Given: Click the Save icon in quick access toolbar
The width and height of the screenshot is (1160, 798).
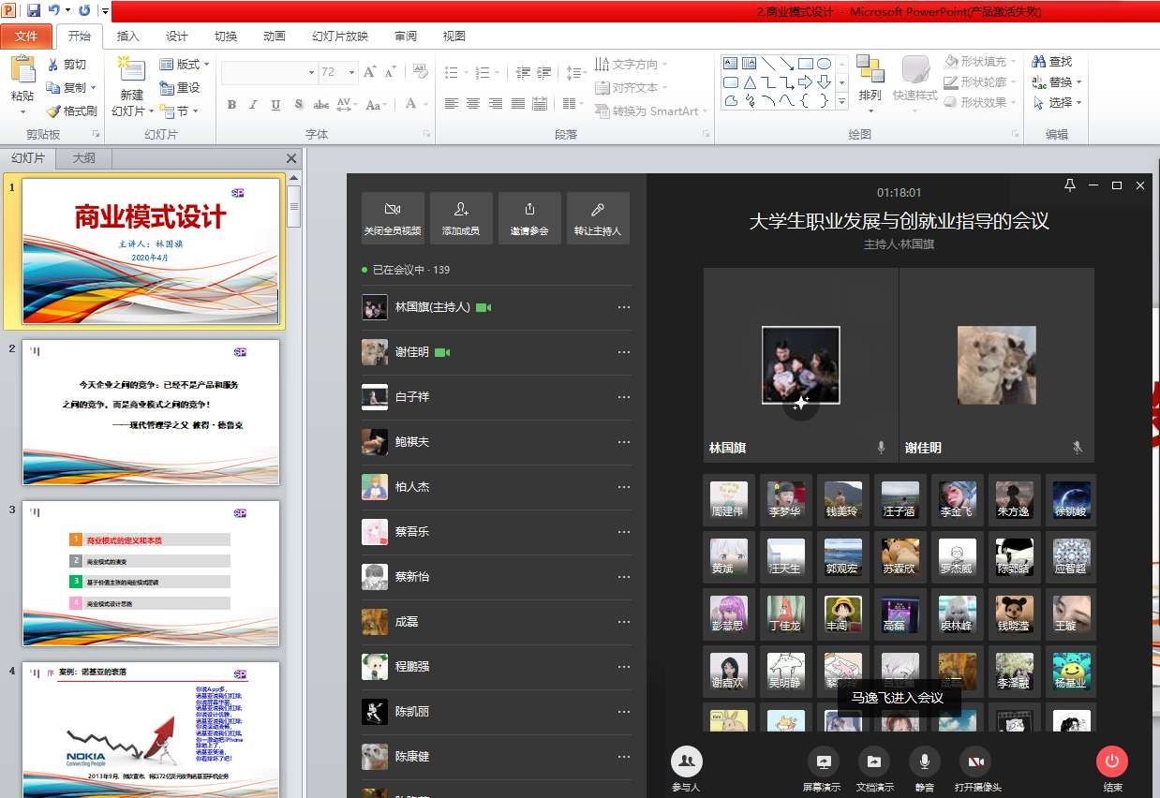Looking at the screenshot, I should (34, 11).
